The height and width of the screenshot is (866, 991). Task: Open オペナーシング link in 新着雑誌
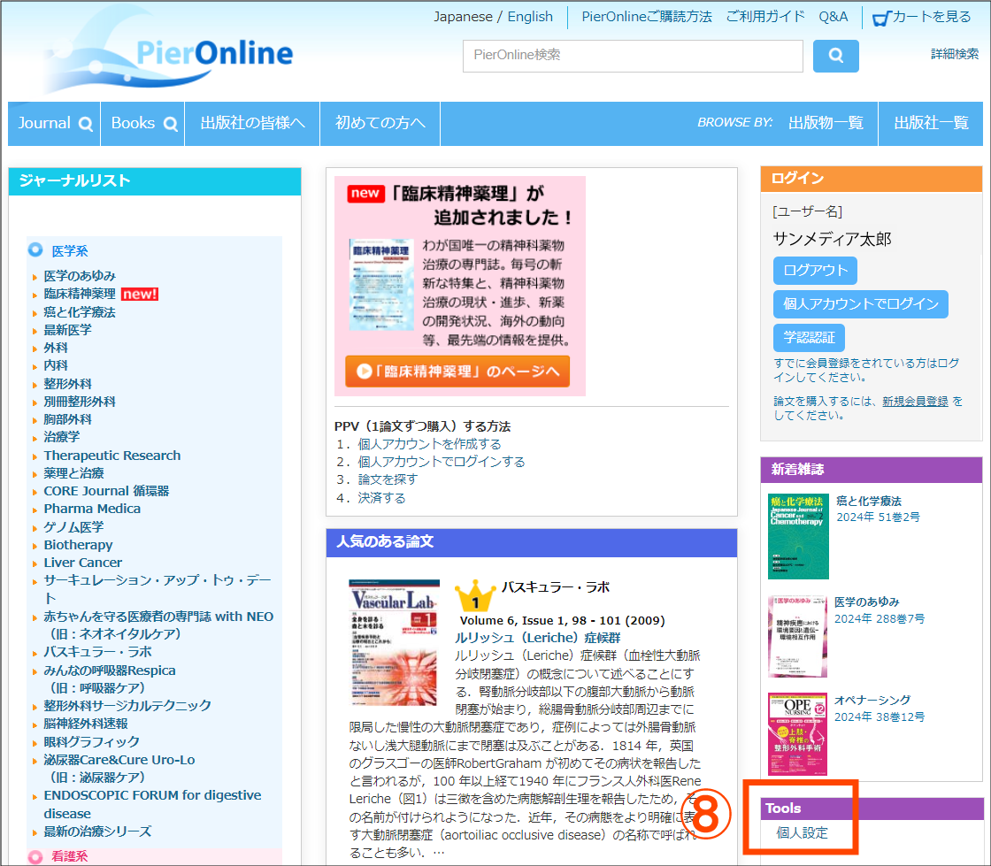pos(872,700)
